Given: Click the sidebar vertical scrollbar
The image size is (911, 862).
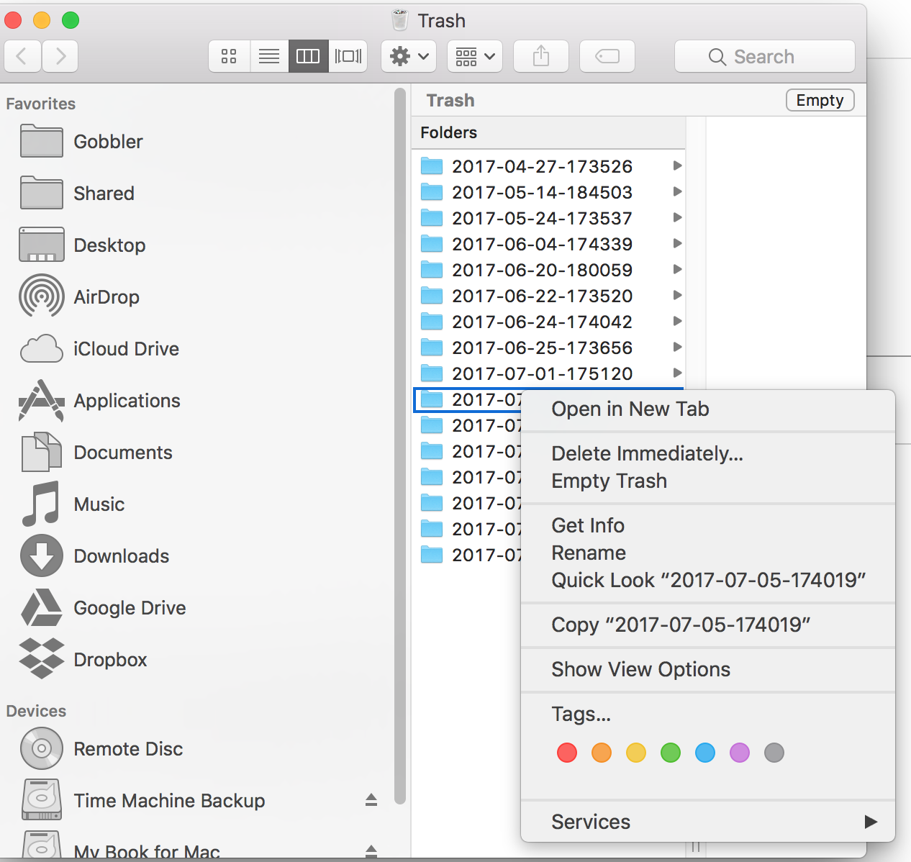Looking at the screenshot, I should pos(400,446).
